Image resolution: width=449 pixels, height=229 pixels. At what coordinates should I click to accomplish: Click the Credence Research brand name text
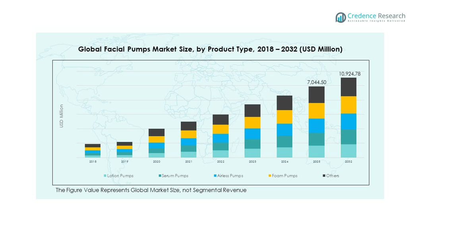(376, 16)
